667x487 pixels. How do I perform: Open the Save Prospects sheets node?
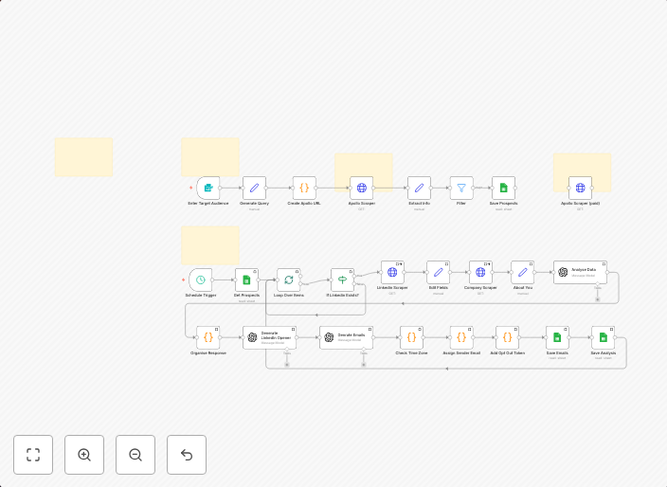point(503,188)
